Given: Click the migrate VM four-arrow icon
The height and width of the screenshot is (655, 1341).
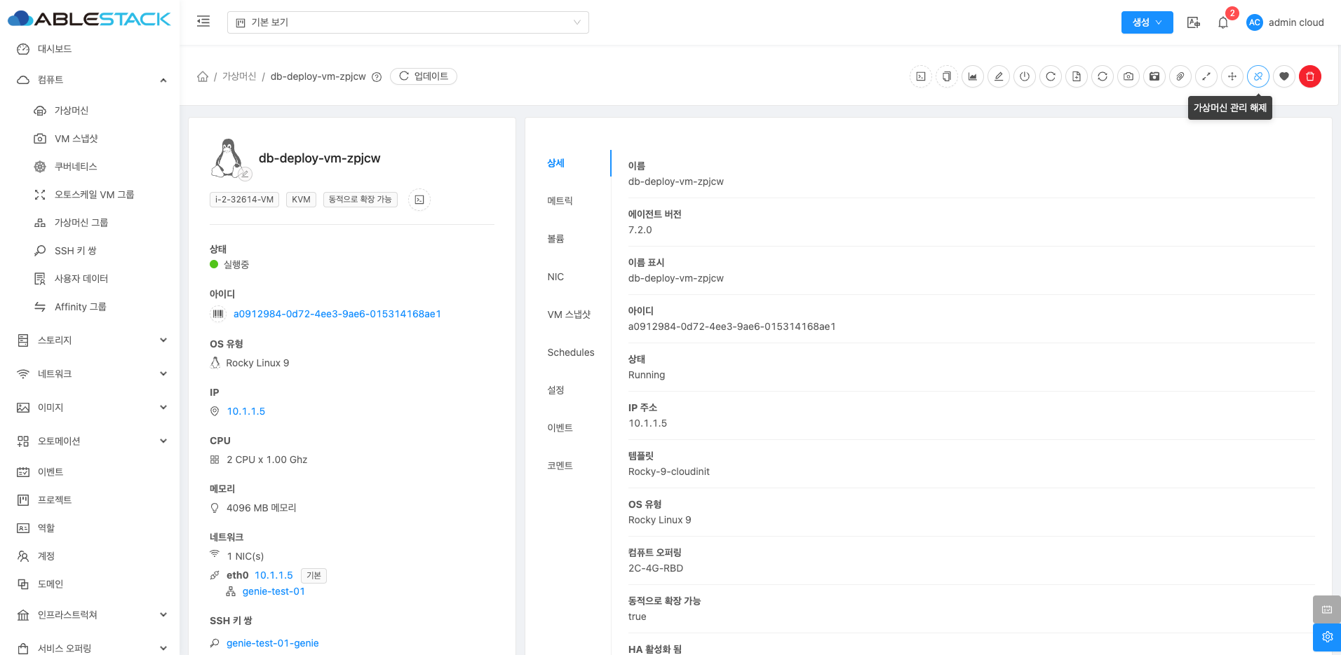Looking at the screenshot, I should (x=1232, y=76).
